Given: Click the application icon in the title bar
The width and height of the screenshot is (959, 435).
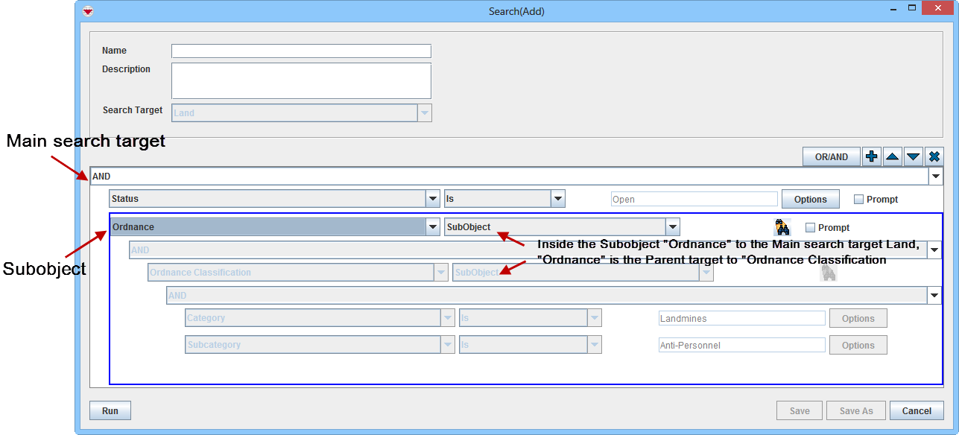Looking at the screenshot, I should (88, 11).
